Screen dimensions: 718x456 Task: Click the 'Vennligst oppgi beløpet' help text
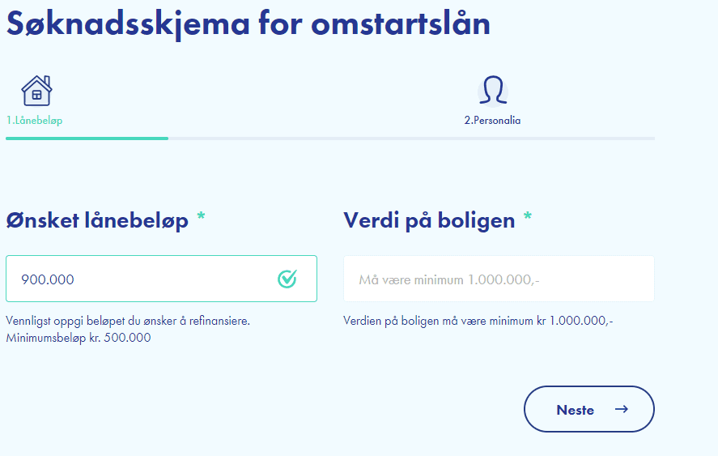coord(128,321)
